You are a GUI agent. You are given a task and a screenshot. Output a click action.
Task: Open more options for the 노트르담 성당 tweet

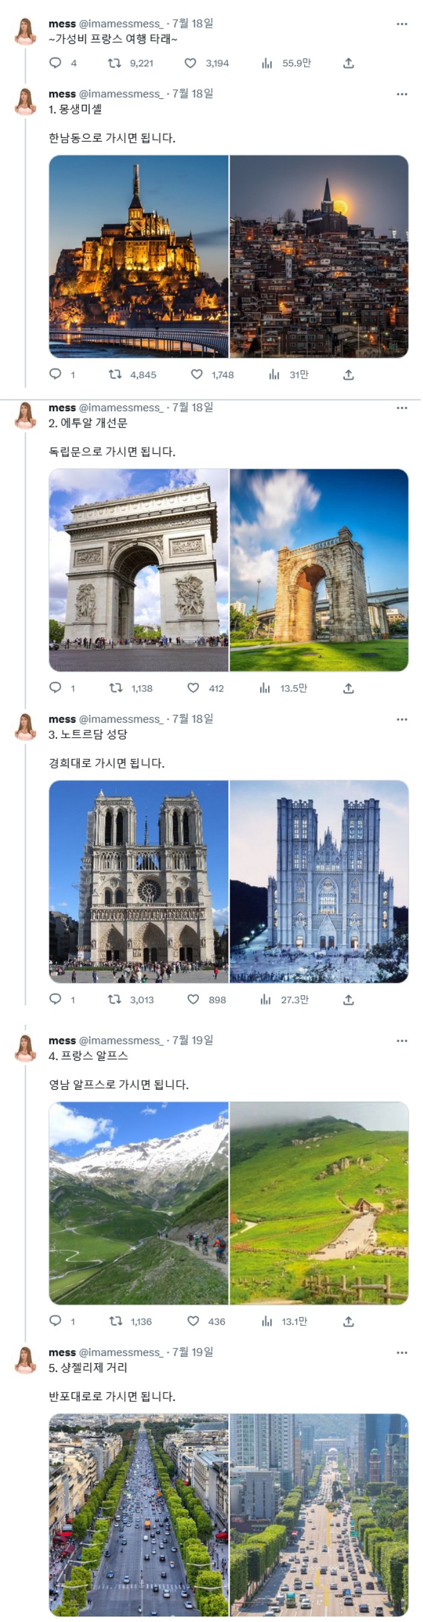401,719
